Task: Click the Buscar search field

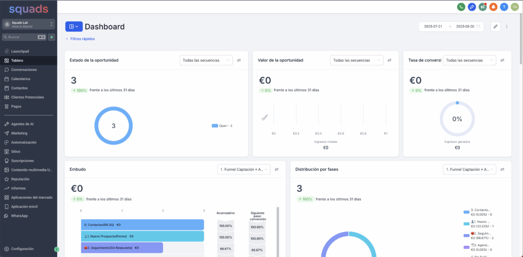Action: (x=25, y=37)
